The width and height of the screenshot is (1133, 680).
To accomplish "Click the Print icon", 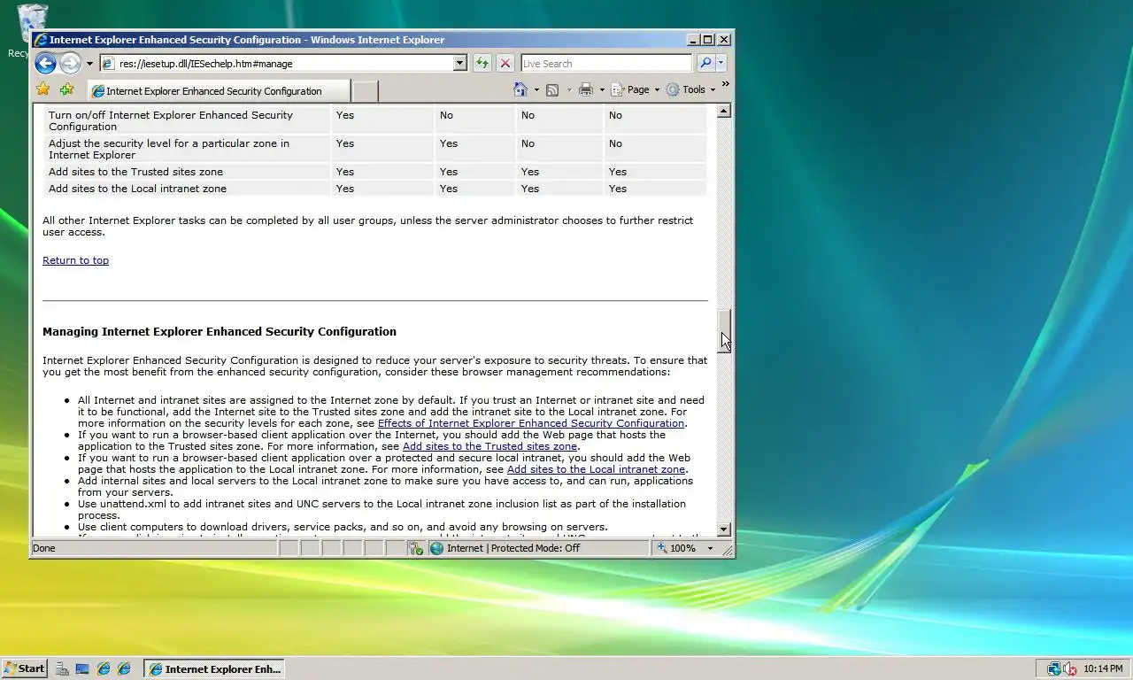I will (585, 89).
